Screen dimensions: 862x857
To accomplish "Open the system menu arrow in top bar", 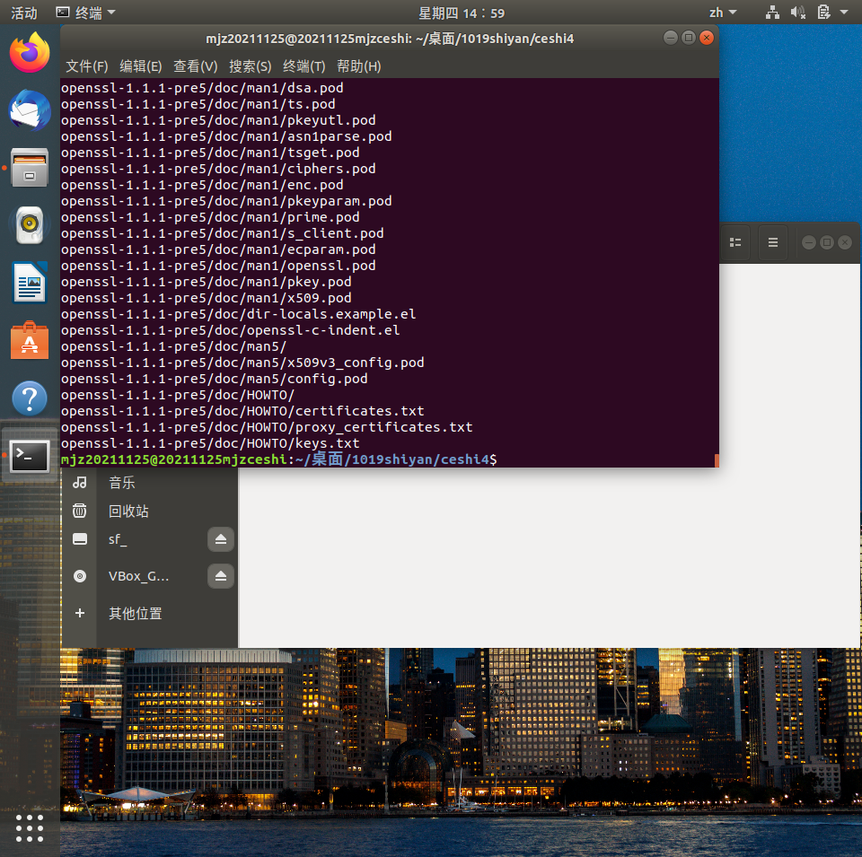I will 844,12.
